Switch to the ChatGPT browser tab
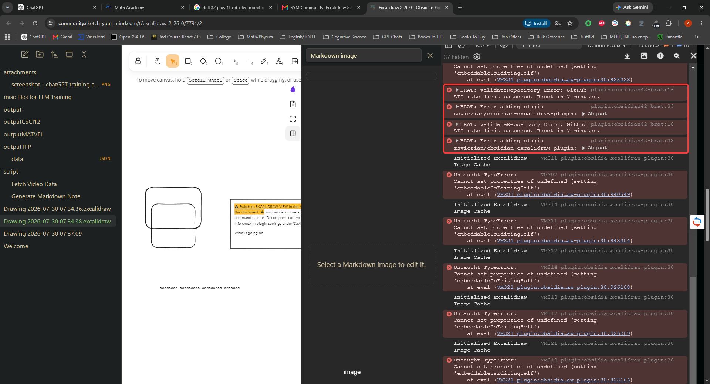Viewport: 710px width, 384px height. coord(57,7)
